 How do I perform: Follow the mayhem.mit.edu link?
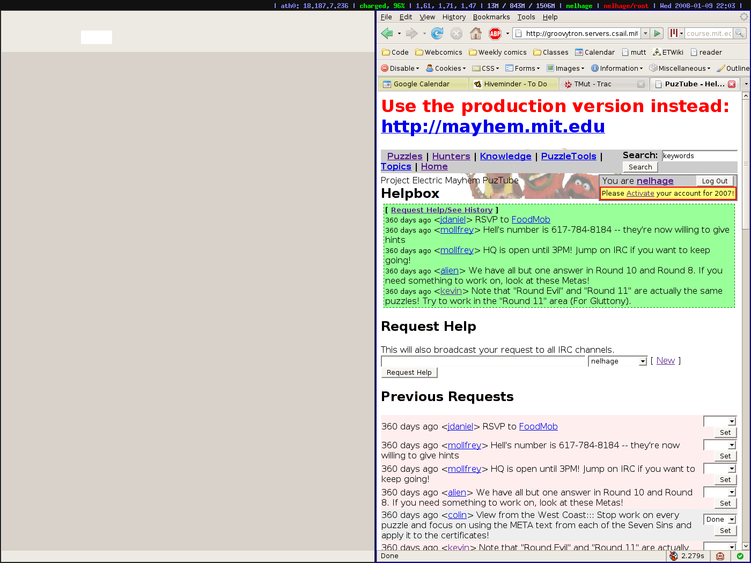pos(493,127)
